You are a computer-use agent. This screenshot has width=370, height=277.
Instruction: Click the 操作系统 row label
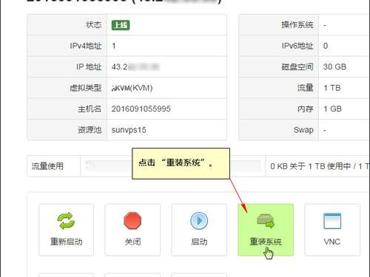click(x=297, y=24)
